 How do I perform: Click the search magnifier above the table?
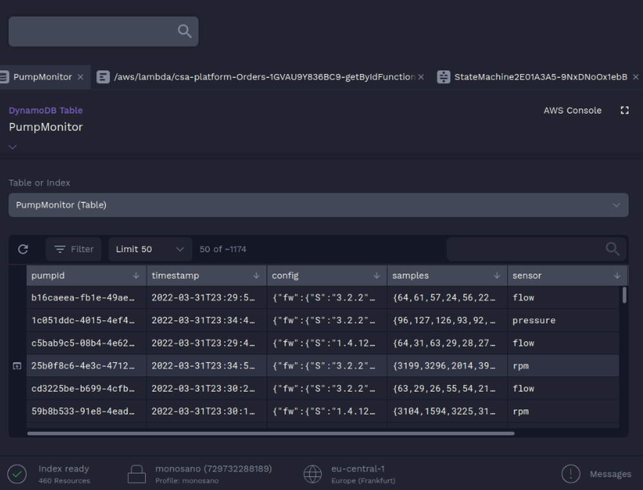tap(611, 249)
